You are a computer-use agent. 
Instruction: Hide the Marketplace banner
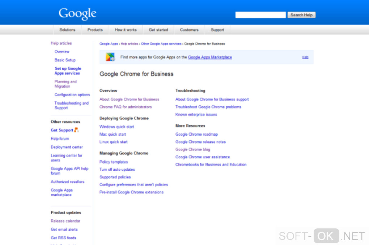coord(305,57)
